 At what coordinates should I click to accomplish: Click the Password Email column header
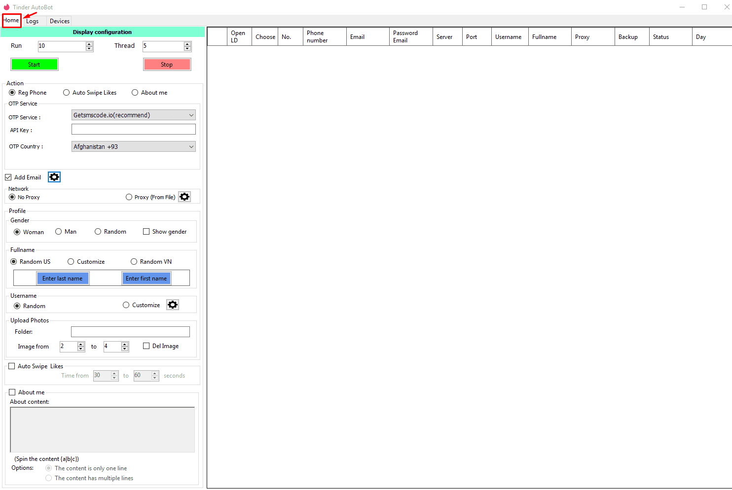point(411,37)
